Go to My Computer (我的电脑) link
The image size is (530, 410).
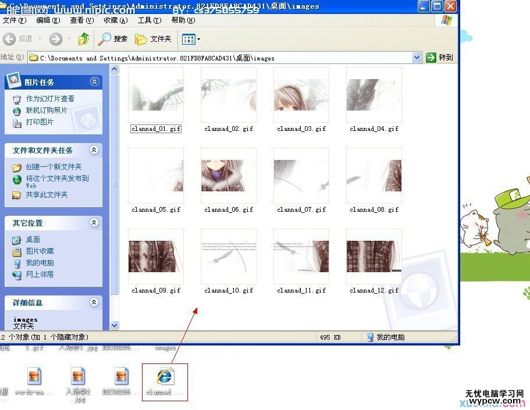coord(40,263)
